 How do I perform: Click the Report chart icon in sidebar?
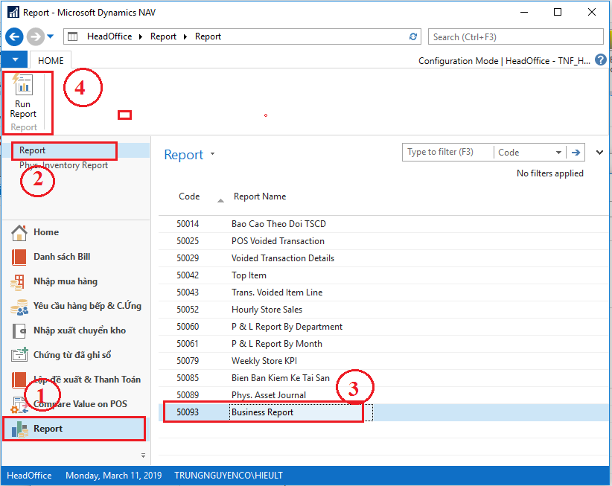coord(19,429)
